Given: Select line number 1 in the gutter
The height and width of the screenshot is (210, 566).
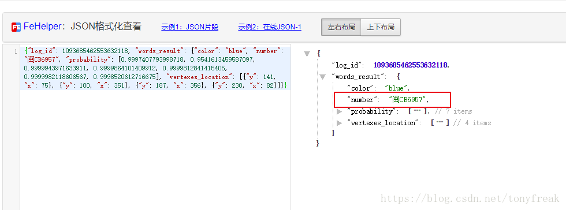Looking at the screenshot, I should click(x=16, y=51).
